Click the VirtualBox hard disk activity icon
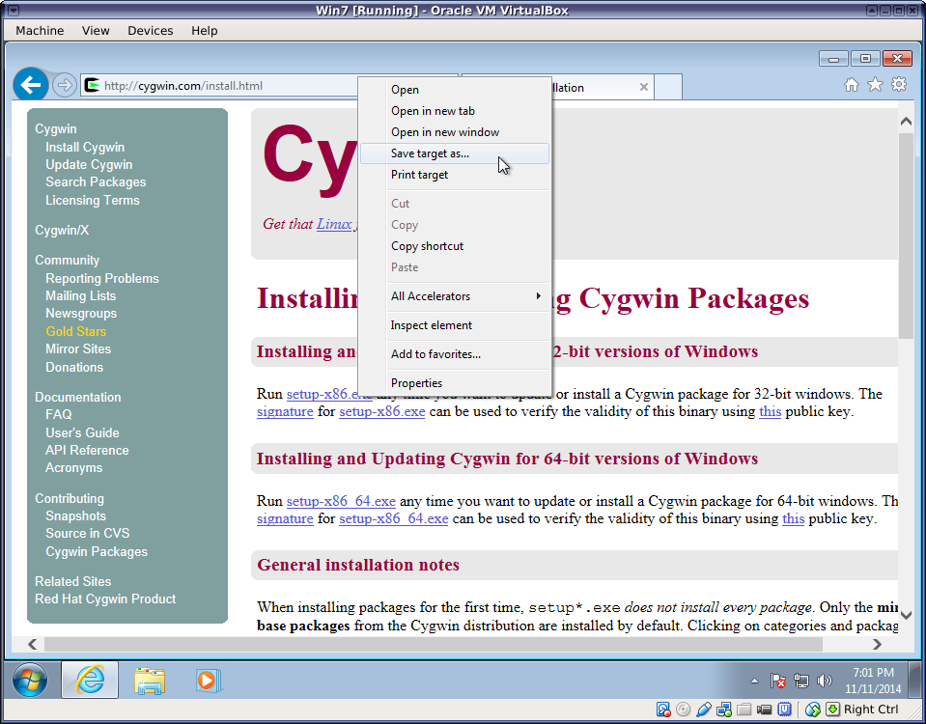926x724 pixels. (663, 710)
